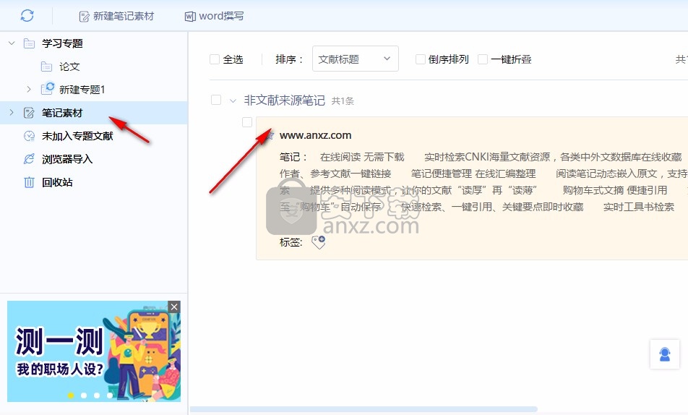The image size is (688, 415).
Task: Expand the 新建专题1 node
Action: [x=29, y=90]
